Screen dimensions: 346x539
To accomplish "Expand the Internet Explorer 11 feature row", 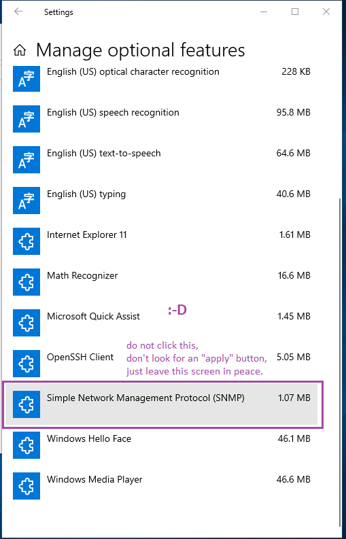I will tap(162, 241).
